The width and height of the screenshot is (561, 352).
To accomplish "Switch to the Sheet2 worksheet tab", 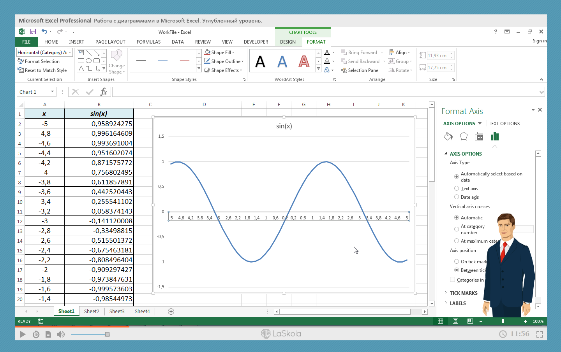I will (x=92, y=311).
